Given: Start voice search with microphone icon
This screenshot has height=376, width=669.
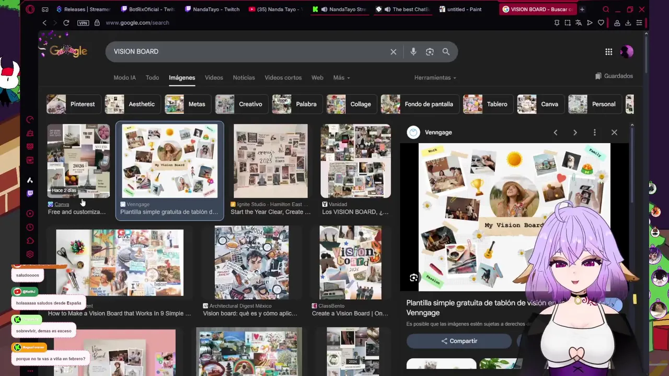Looking at the screenshot, I should point(413,52).
